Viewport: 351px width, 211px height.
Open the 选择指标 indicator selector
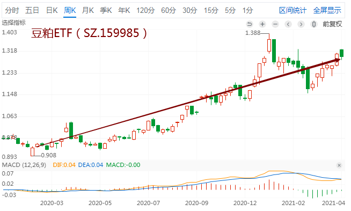click(x=13, y=23)
